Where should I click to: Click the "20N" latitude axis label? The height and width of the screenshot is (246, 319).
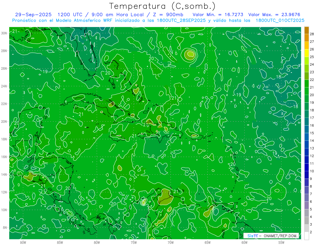point(4,122)
